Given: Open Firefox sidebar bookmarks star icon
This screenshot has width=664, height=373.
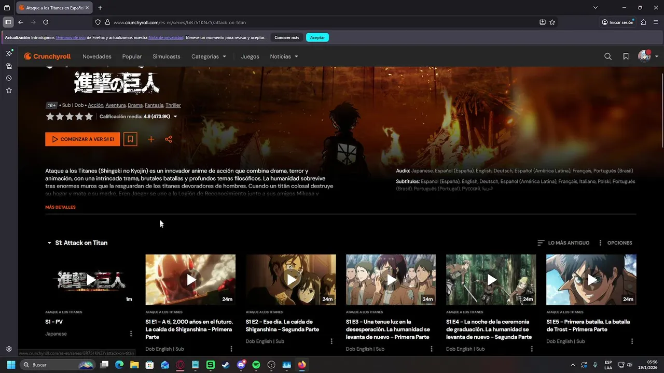Looking at the screenshot, I should click(x=9, y=90).
